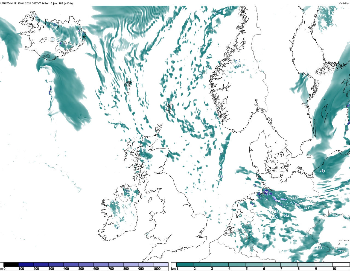350x271 pixels.
Task: Click the 5–6 km legend swatch
Action: [254, 264]
